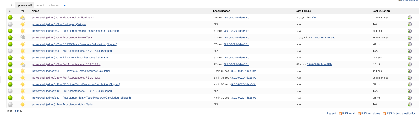Set icon size to small S
The height and width of the screenshot is (117, 420).
(16, 111)
